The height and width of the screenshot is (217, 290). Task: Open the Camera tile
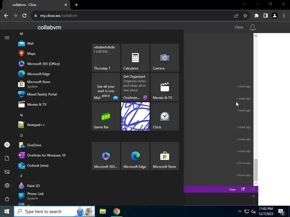tap(165, 58)
